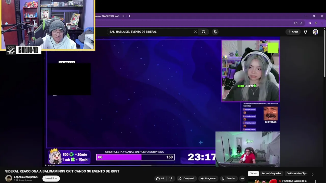Open more actions ellipsis under the video

[x=242, y=178]
